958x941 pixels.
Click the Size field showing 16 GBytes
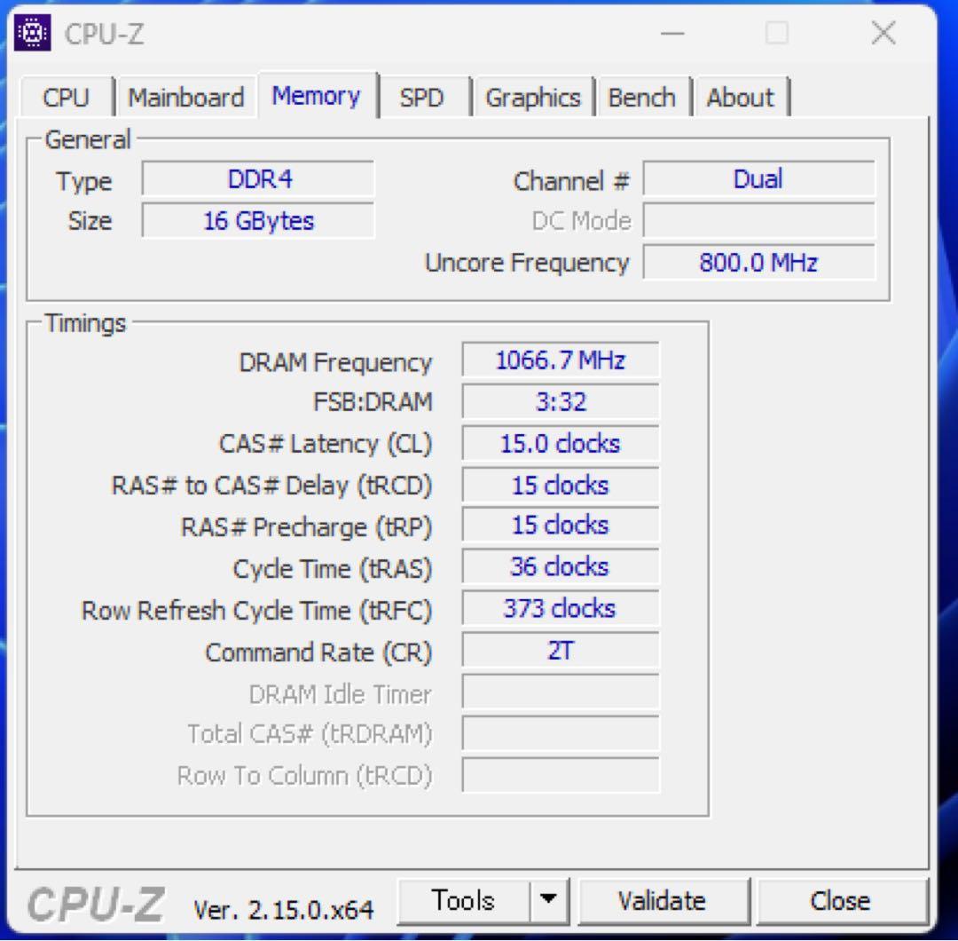258,220
